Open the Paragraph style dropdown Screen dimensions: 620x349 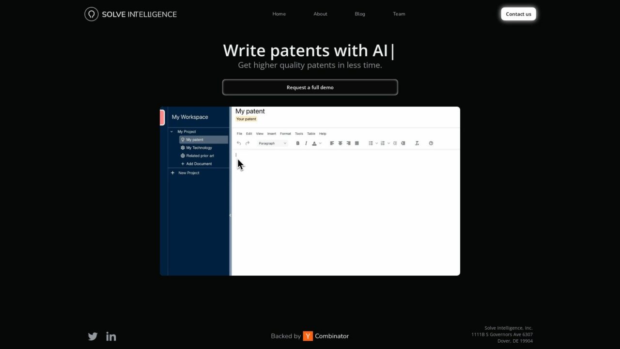pos(272,143)
